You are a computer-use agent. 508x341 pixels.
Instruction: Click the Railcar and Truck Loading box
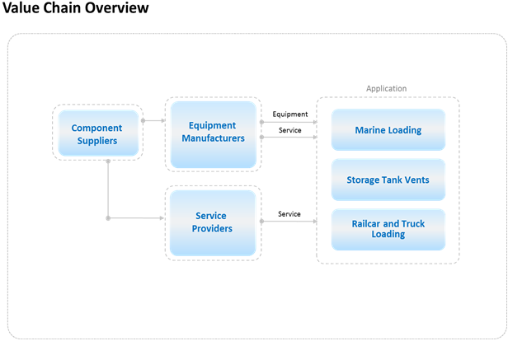point(388,229)
